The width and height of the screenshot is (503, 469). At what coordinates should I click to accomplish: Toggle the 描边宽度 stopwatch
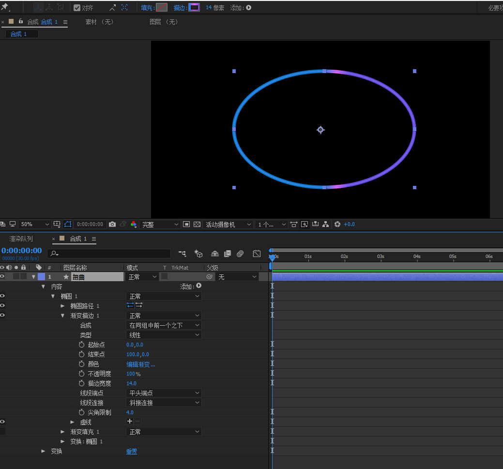[81, 383]
